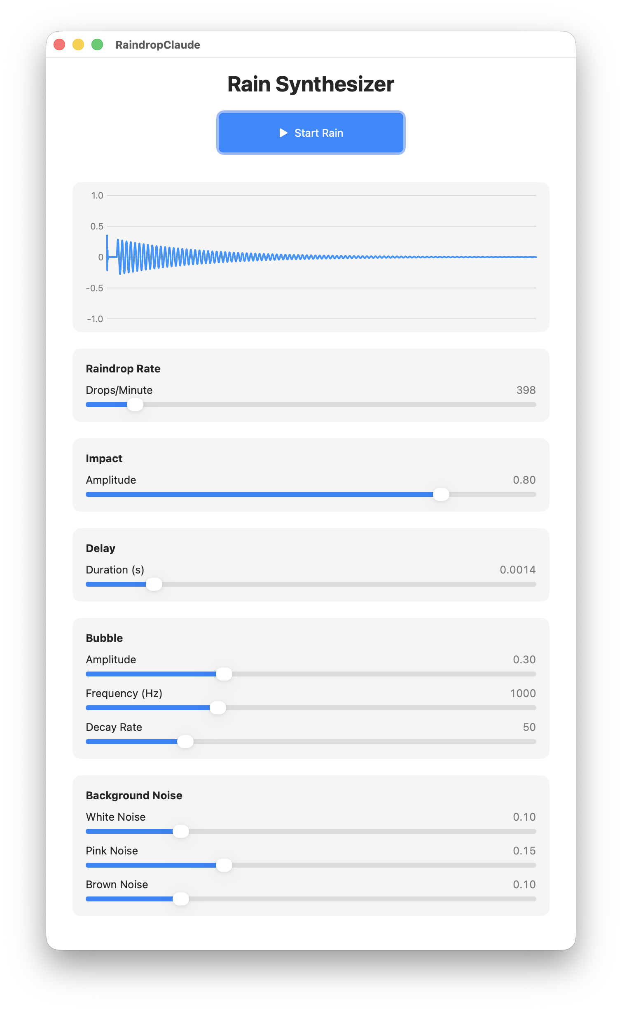Click the Decay Rate slider handle
The image size is (622, 1011).
(x=185, y=742)
